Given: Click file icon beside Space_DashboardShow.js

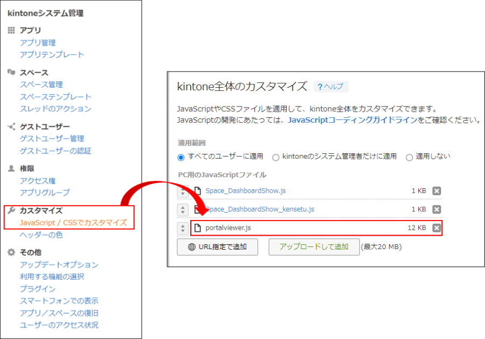Looking at the screenshot, I should pyautogui.click(x=197, y=191).
